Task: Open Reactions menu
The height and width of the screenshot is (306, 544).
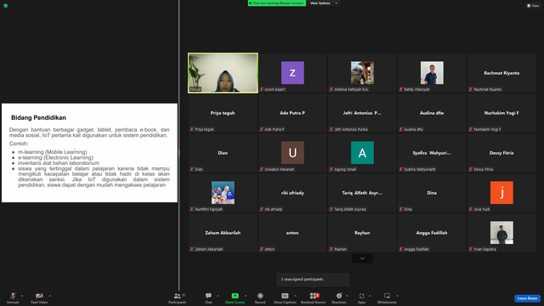Action: click(339, 297)
